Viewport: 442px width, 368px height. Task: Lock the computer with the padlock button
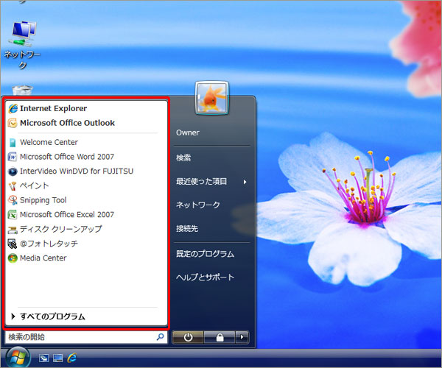coord(220,337)
